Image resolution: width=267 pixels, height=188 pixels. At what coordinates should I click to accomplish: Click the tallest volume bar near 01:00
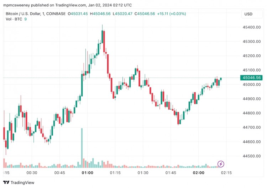pyautogui.click(x=82, y=148)
